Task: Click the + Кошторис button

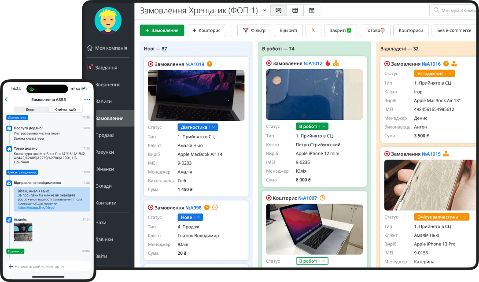Action: point(206,30)
